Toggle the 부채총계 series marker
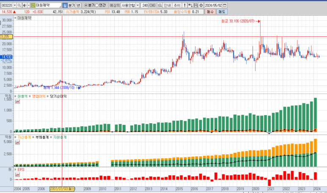327x193 pixels. [33, 137]
